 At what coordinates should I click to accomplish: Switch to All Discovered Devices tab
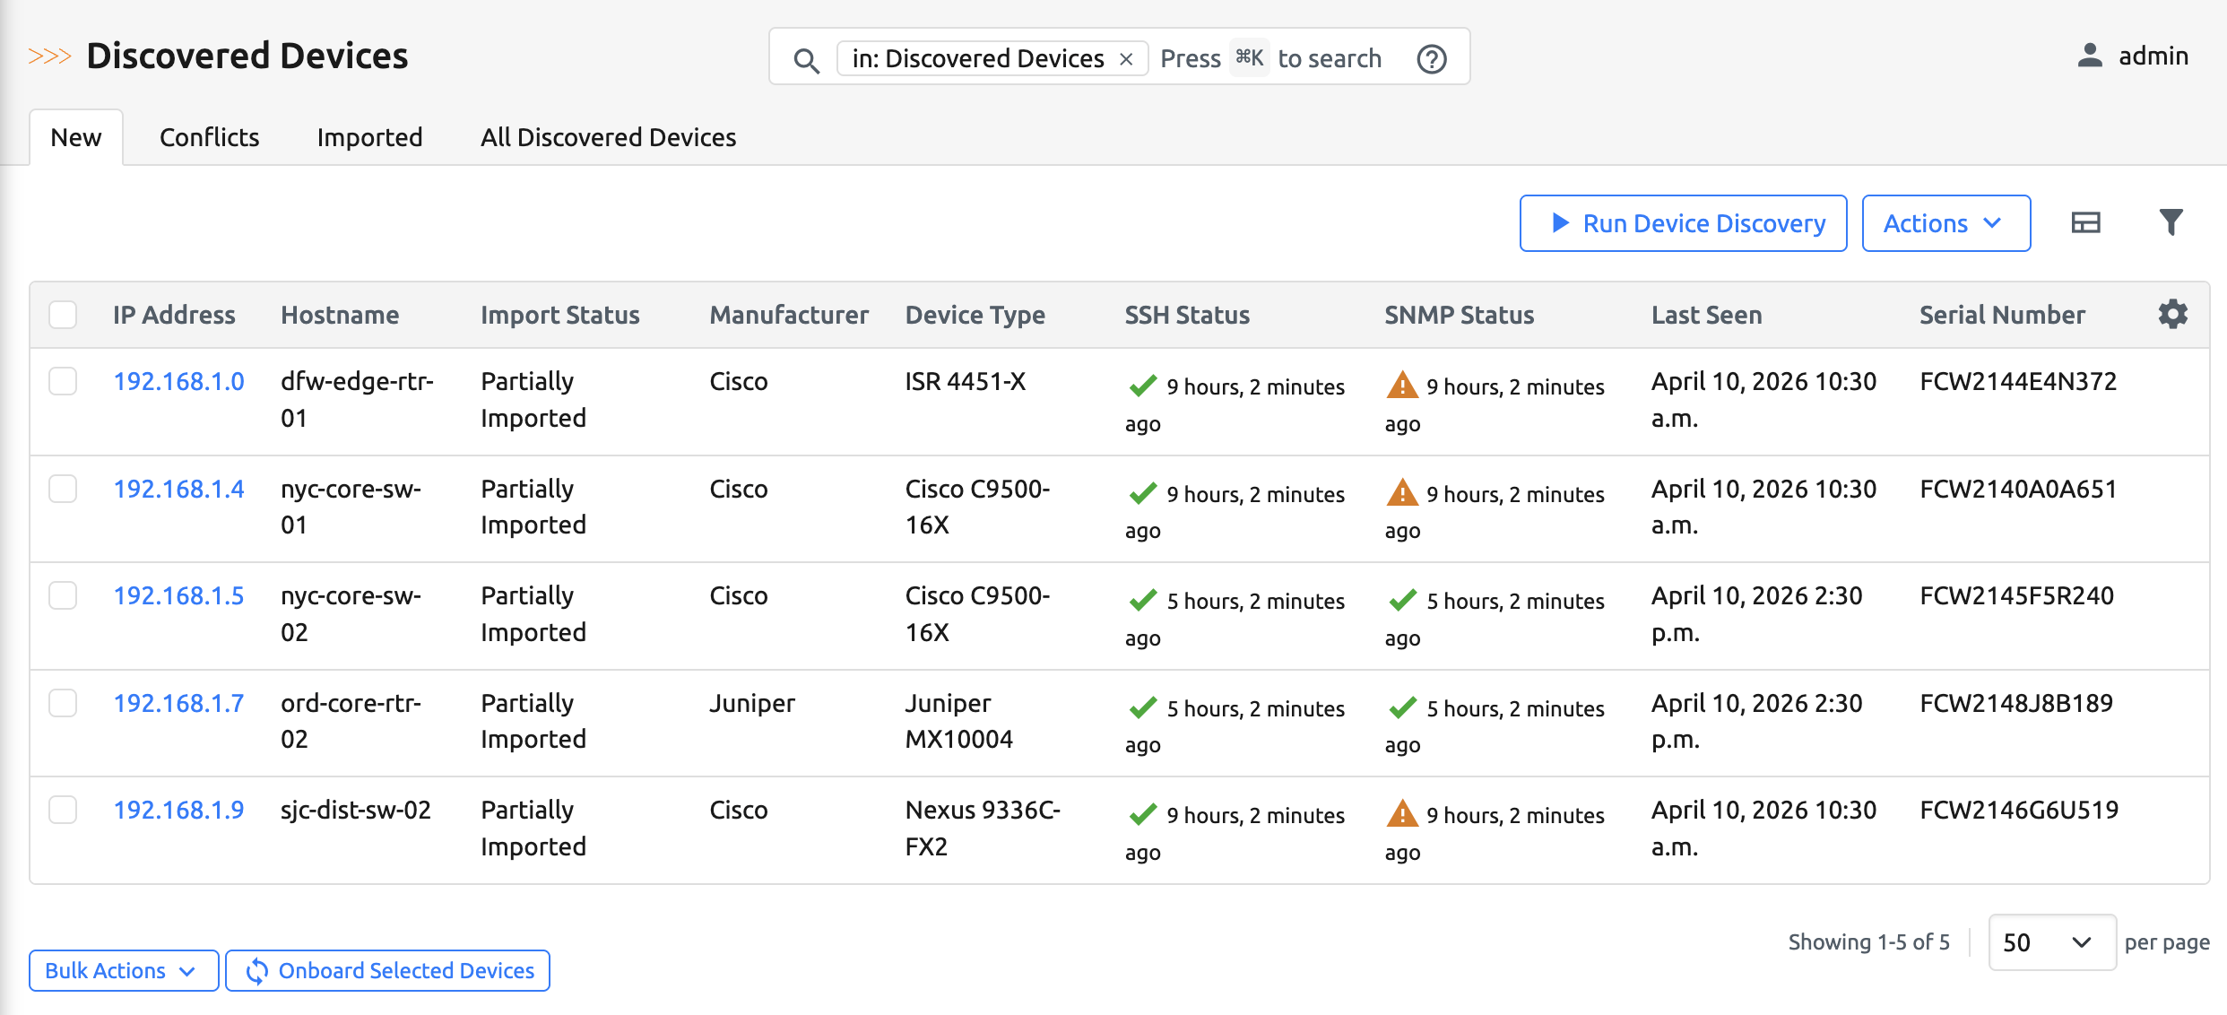pyautogui.click(x=608, y=137)
